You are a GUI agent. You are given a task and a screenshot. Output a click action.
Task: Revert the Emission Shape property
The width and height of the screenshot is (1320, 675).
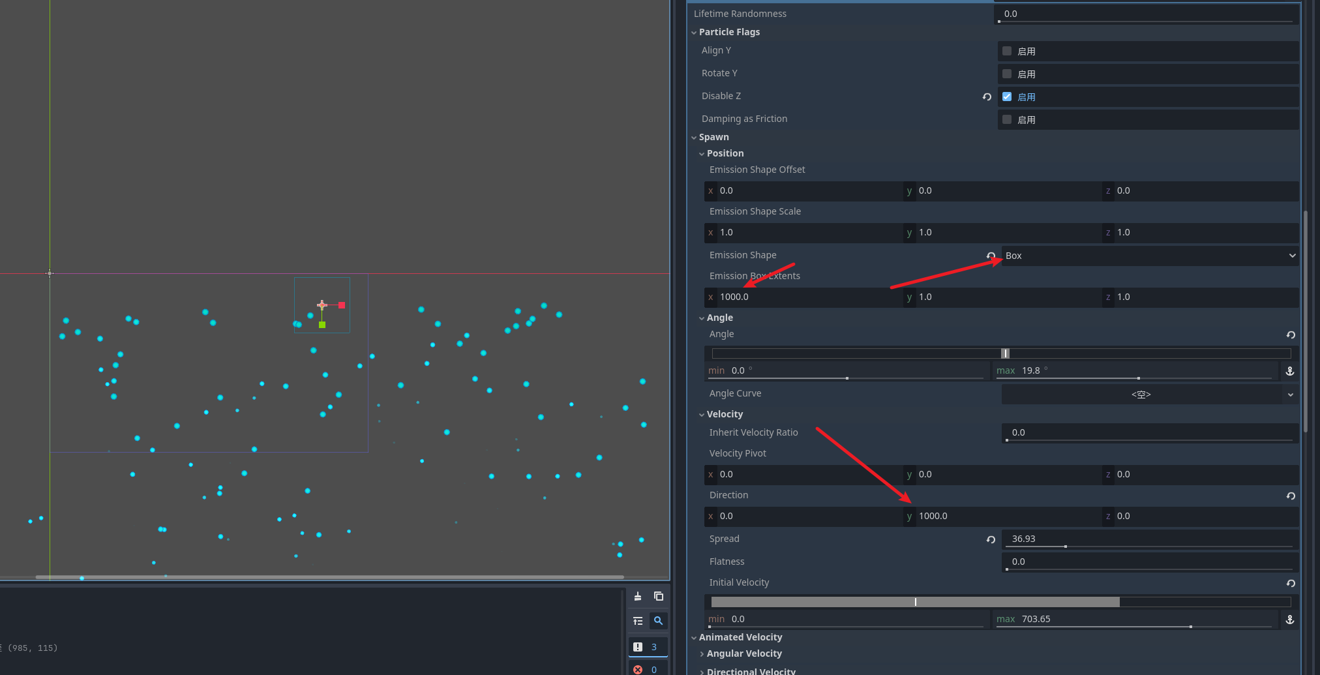(x=991, y=256)
